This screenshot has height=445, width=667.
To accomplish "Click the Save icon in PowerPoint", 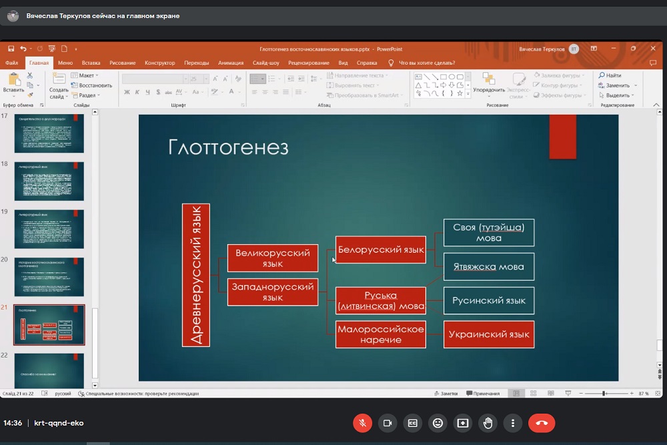I will pyautogui.click(x=11, y=49).
